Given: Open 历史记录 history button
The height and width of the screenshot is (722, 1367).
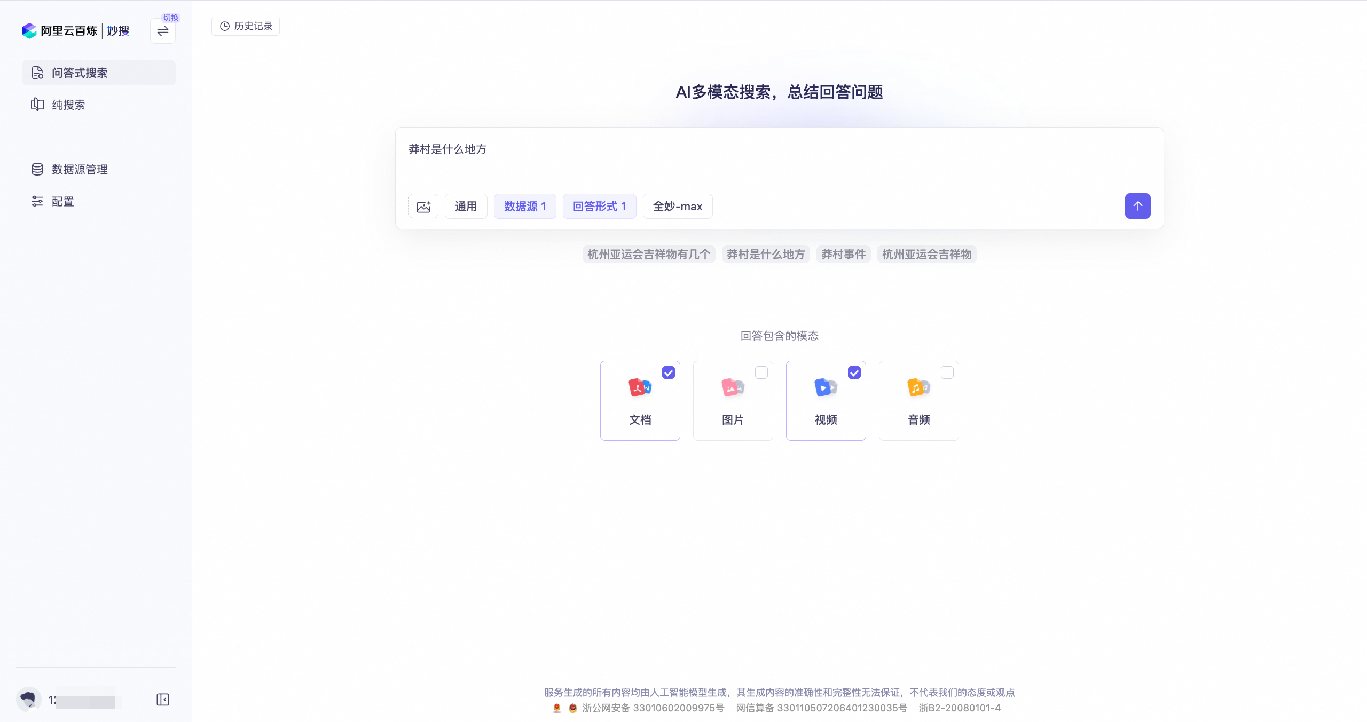Looking at the screenshot, I should (x=246, y=26).
